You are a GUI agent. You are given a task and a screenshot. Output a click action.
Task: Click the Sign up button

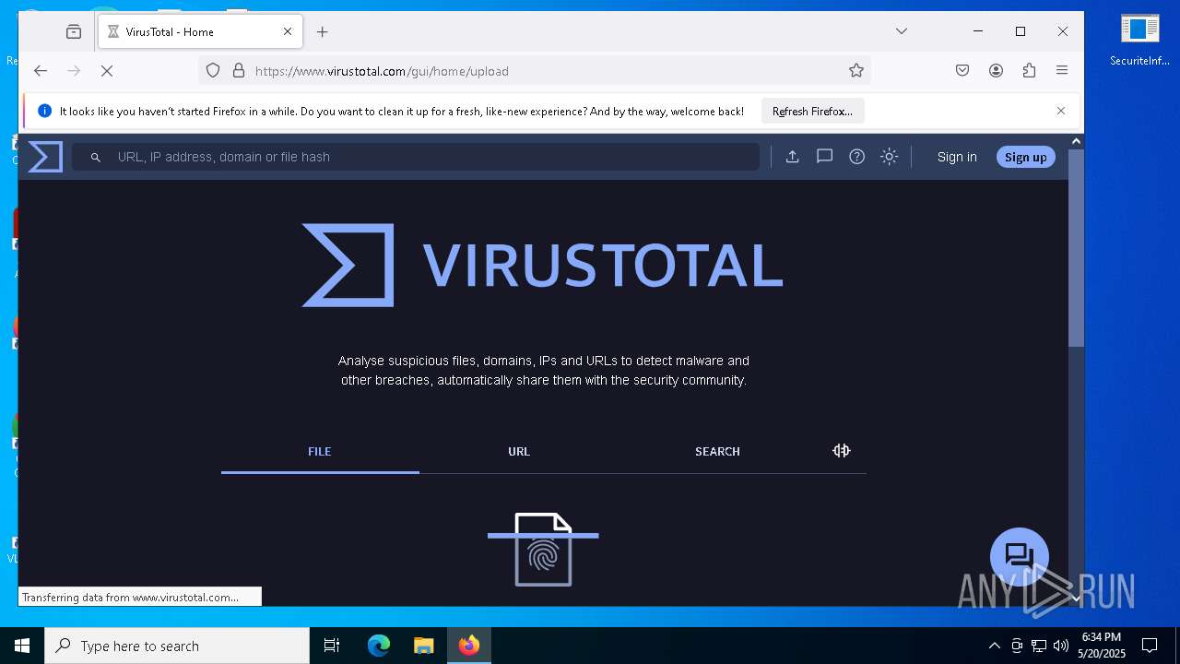pos(1025,157)
